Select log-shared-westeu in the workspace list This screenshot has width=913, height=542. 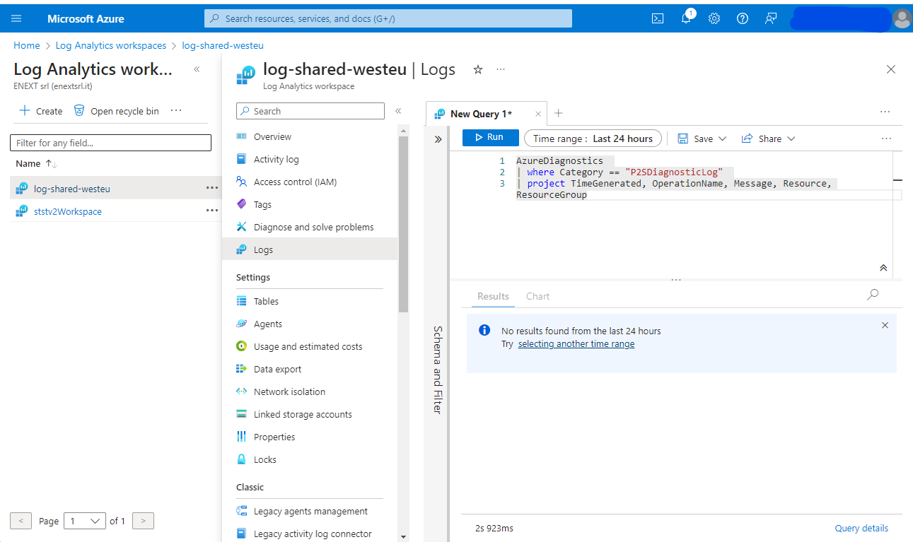click(x=72, y=189)
